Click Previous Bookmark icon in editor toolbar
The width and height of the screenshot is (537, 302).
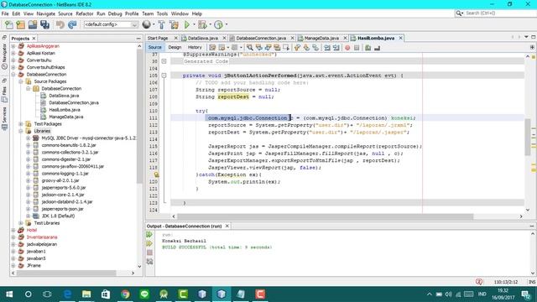point(297,48)
